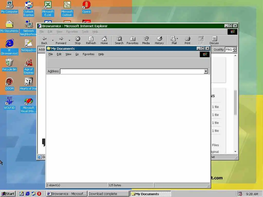Open the Search pane in Internet Explorer

119,40
